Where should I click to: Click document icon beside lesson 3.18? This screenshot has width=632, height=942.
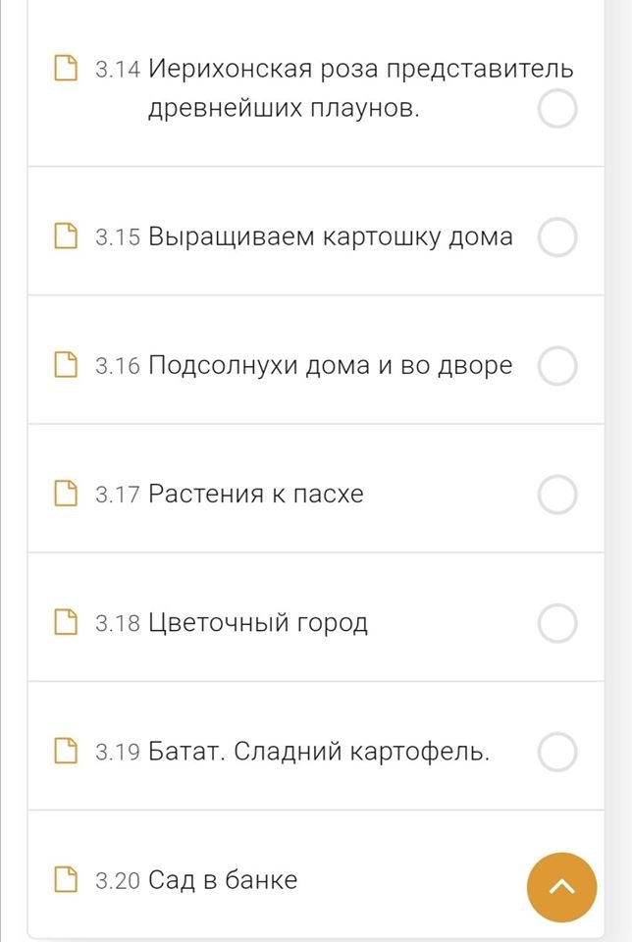[x=66, y=622]
